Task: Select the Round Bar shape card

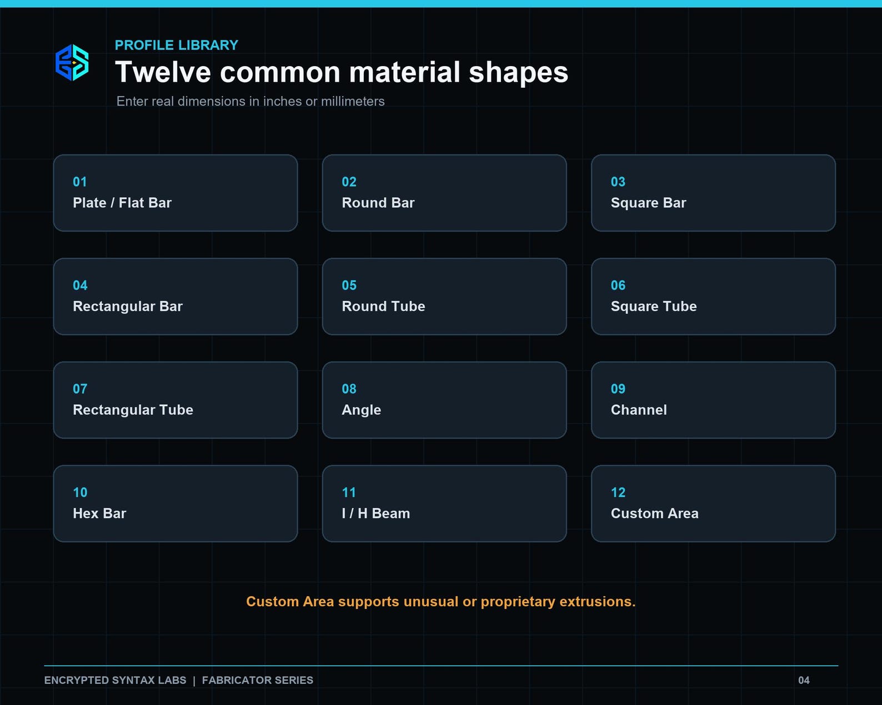Action: pyautogui.click(x=444, y=193)
